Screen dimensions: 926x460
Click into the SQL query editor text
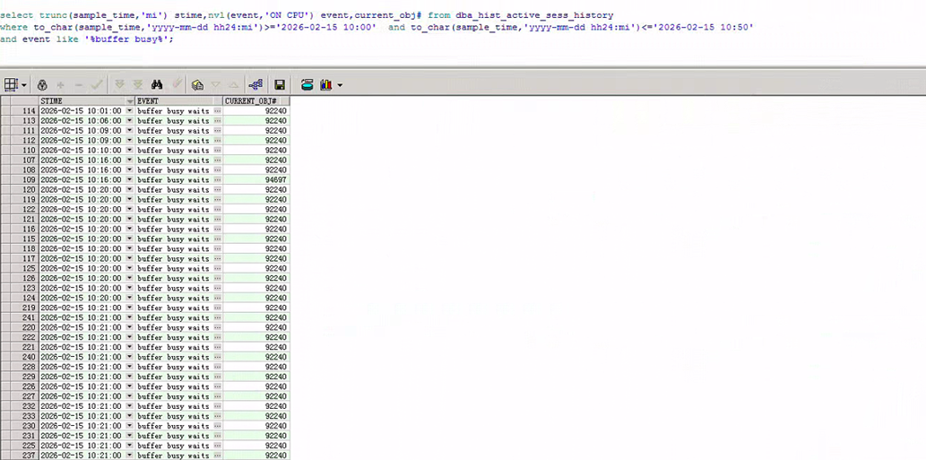click(359, 28)
